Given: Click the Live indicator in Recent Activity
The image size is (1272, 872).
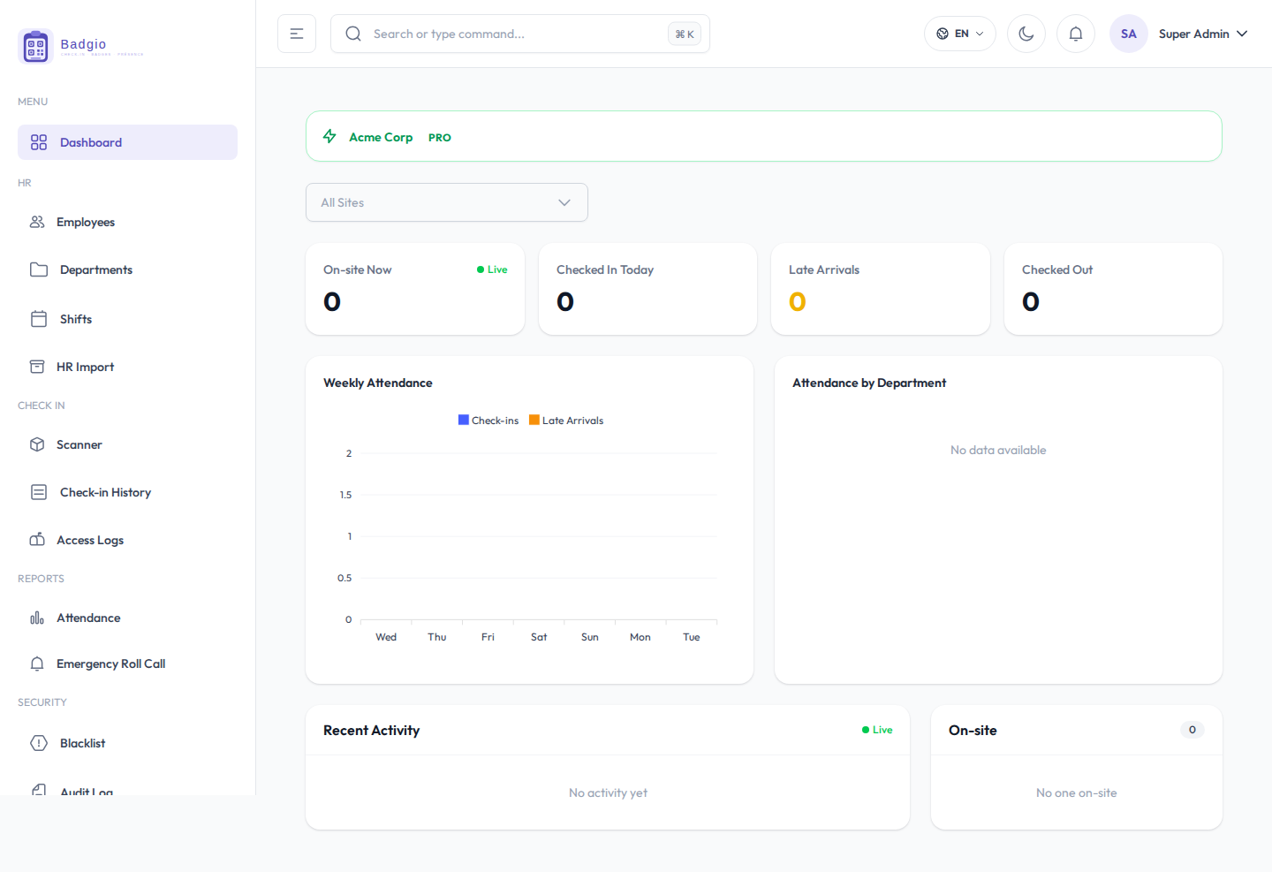Looking at the screenshot, I should point(877,730).
